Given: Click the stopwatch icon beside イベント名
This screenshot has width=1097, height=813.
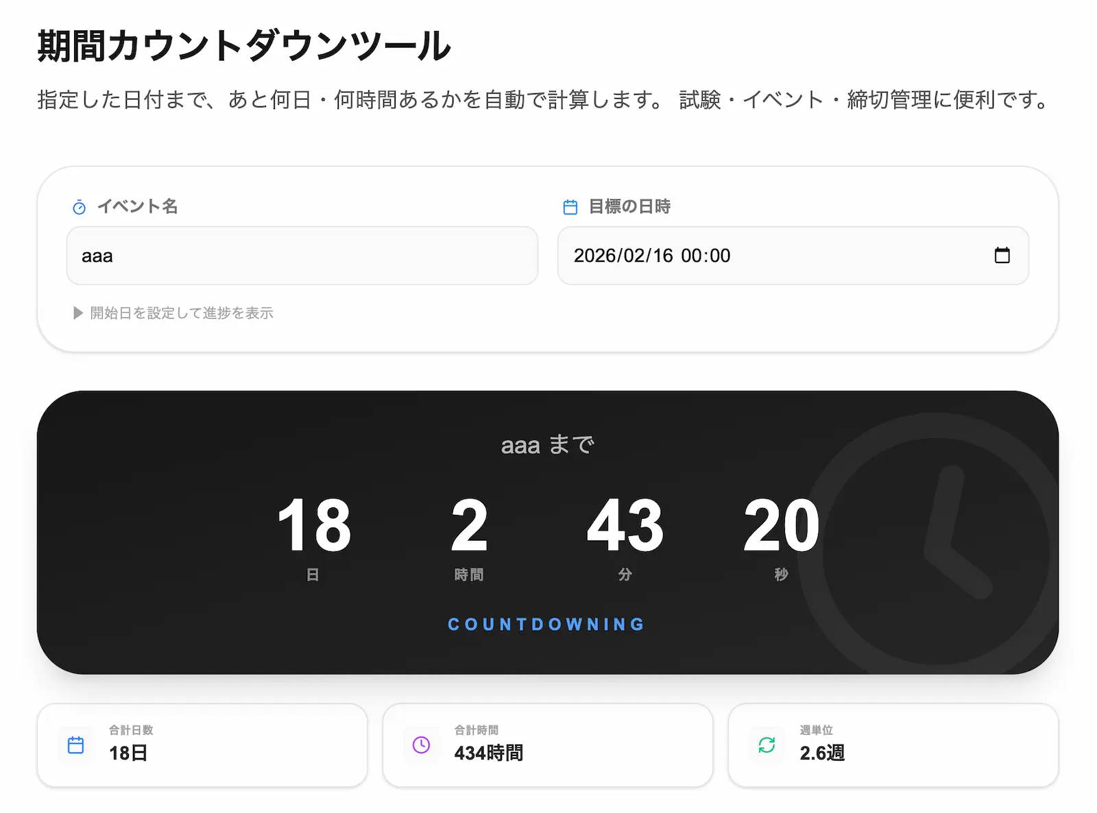Looking at the screenshot, I should point(80,207).
